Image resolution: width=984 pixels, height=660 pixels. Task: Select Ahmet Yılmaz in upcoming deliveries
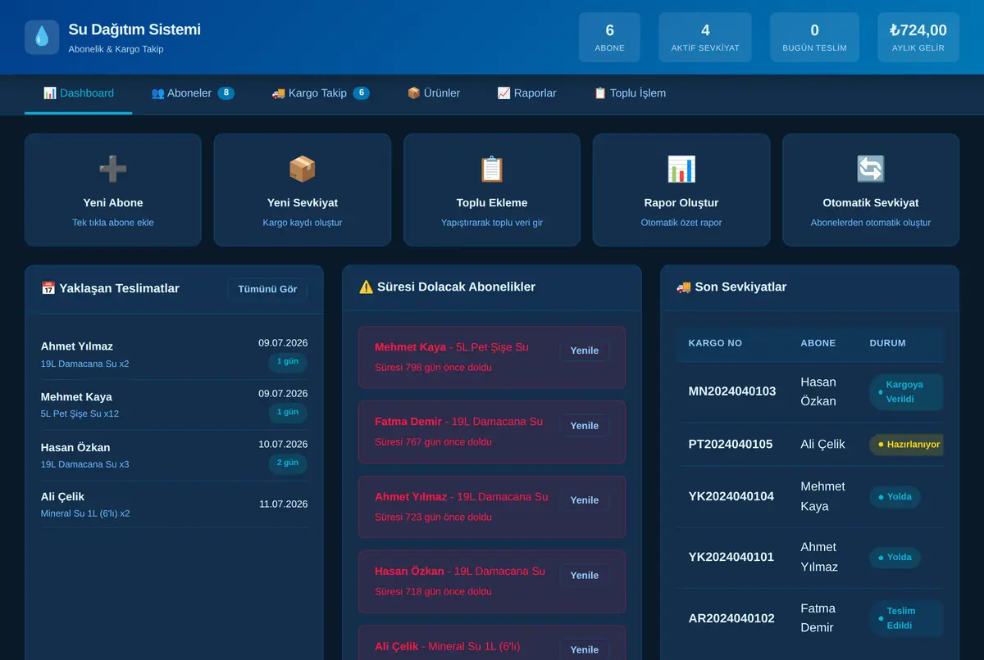tap(174, 354)
